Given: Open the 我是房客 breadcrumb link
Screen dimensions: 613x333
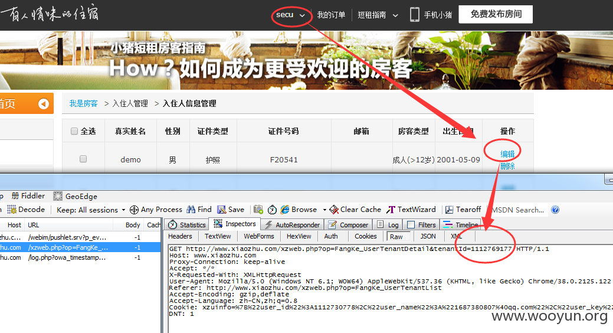Looking at the screenshot, I should pos(83,103).
